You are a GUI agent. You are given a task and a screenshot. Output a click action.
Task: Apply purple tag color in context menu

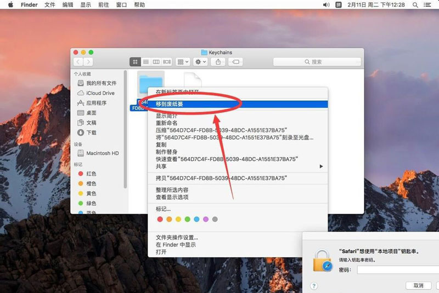[x=206, y=219]
